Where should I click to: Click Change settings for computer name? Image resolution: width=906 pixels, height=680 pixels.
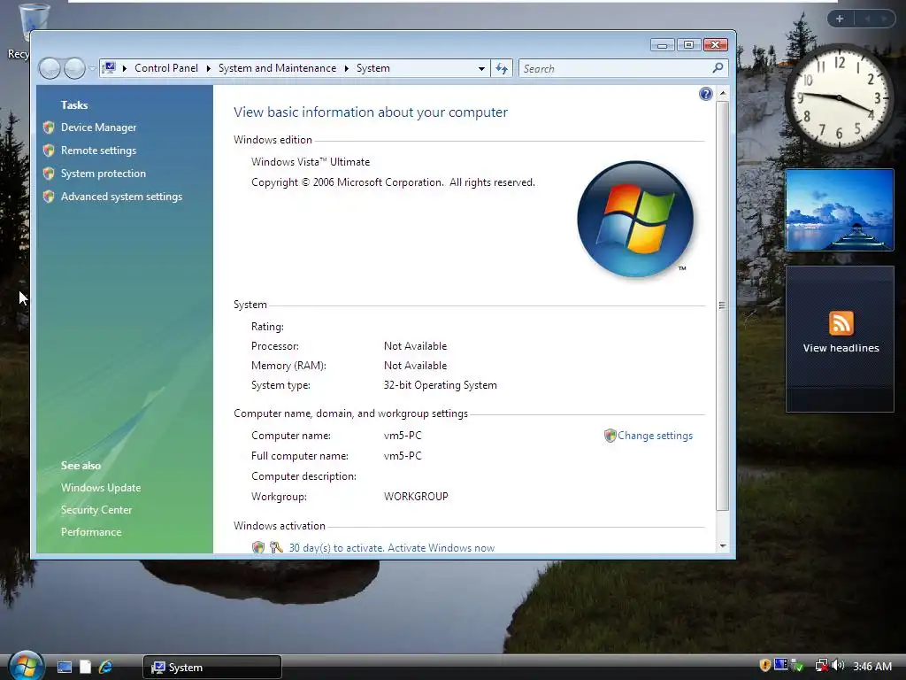[x=655, y=436]
